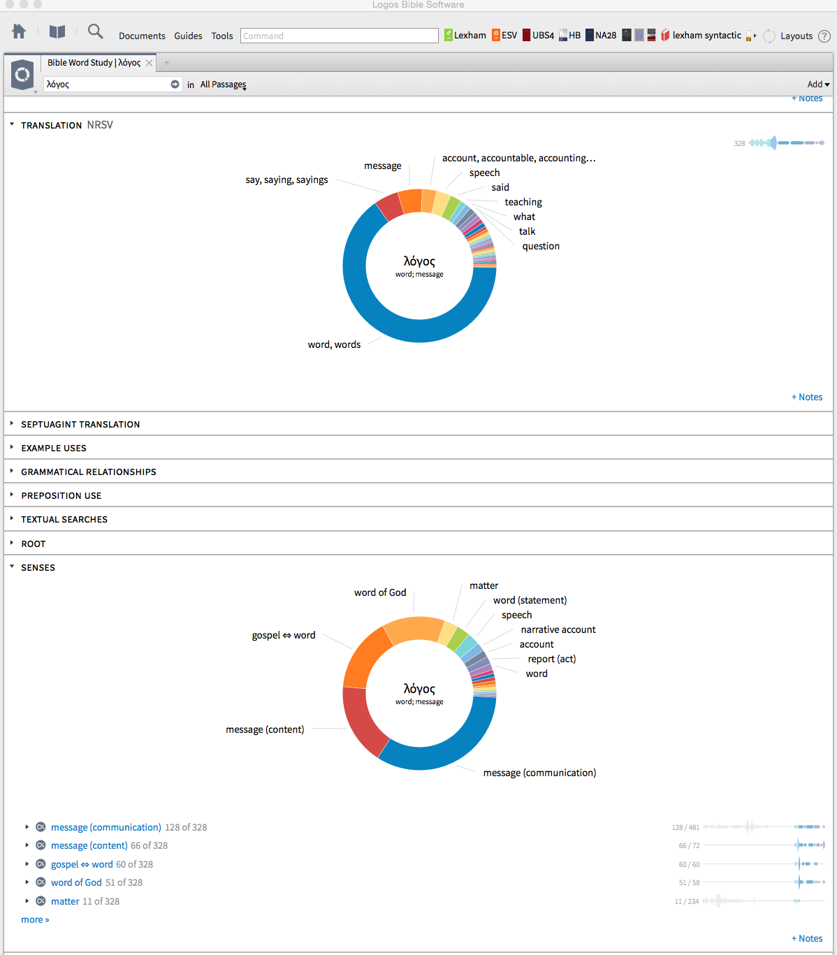Click the Command input box

[340, 36]
